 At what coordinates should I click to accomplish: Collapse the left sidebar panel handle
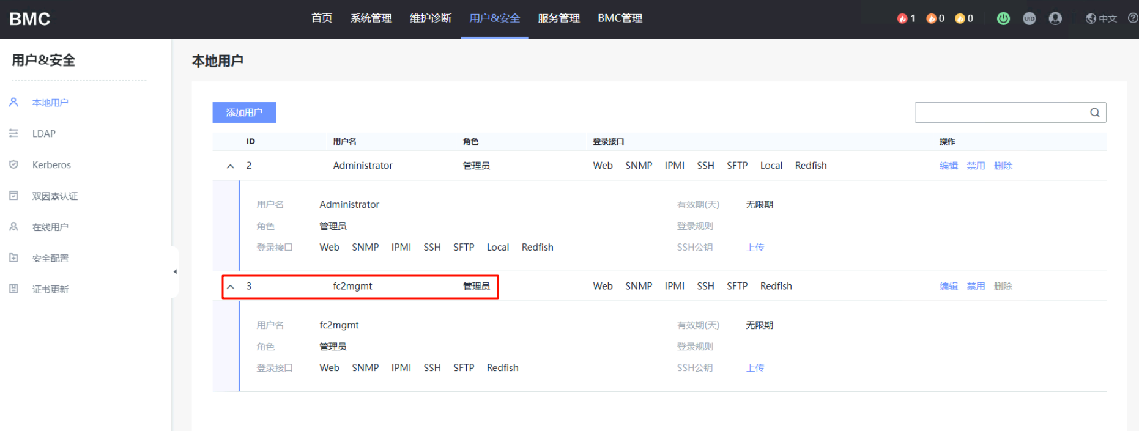175,271
